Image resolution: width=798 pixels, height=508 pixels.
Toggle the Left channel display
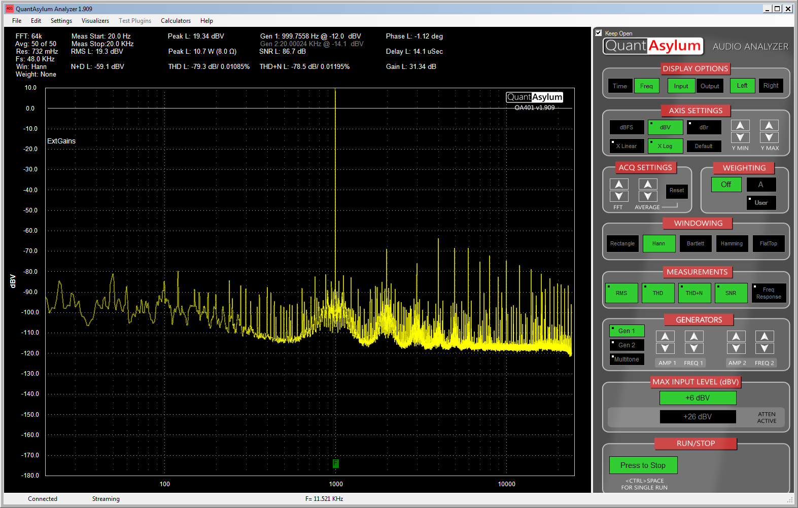click(x=742, y=86)
